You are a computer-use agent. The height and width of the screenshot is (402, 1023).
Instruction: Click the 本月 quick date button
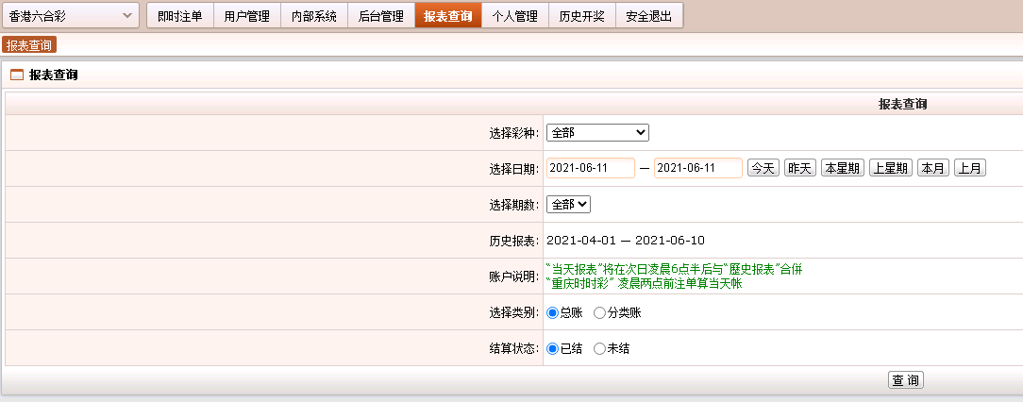coord(933,168)
